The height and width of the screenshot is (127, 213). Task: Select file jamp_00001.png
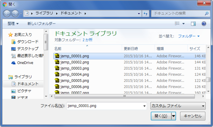point(129,56)
